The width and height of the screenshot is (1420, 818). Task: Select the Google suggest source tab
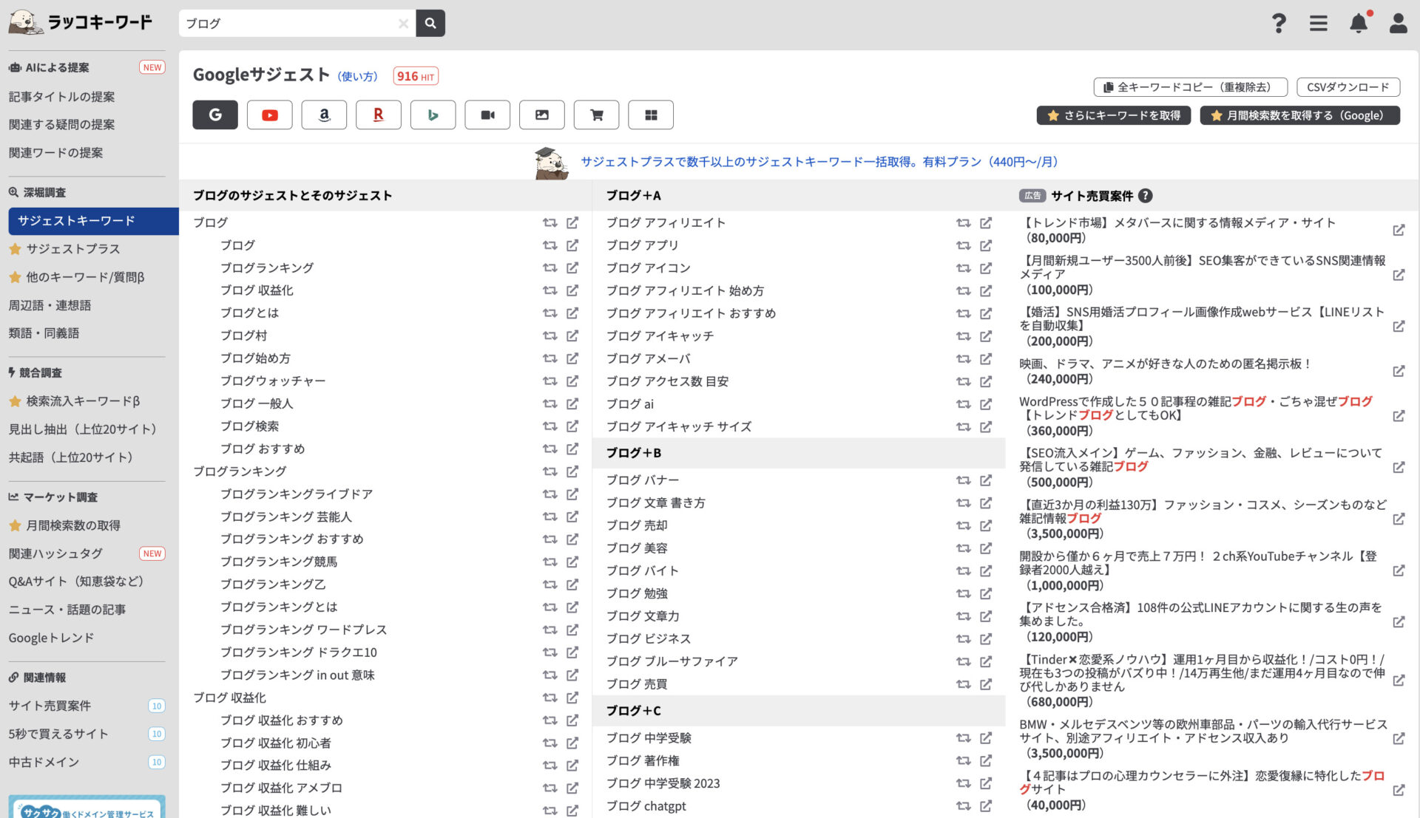coord(215,115)
